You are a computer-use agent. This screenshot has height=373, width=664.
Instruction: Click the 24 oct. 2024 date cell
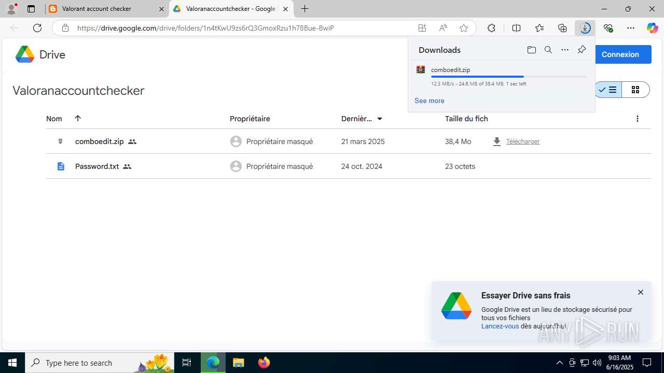click(362, 166)
